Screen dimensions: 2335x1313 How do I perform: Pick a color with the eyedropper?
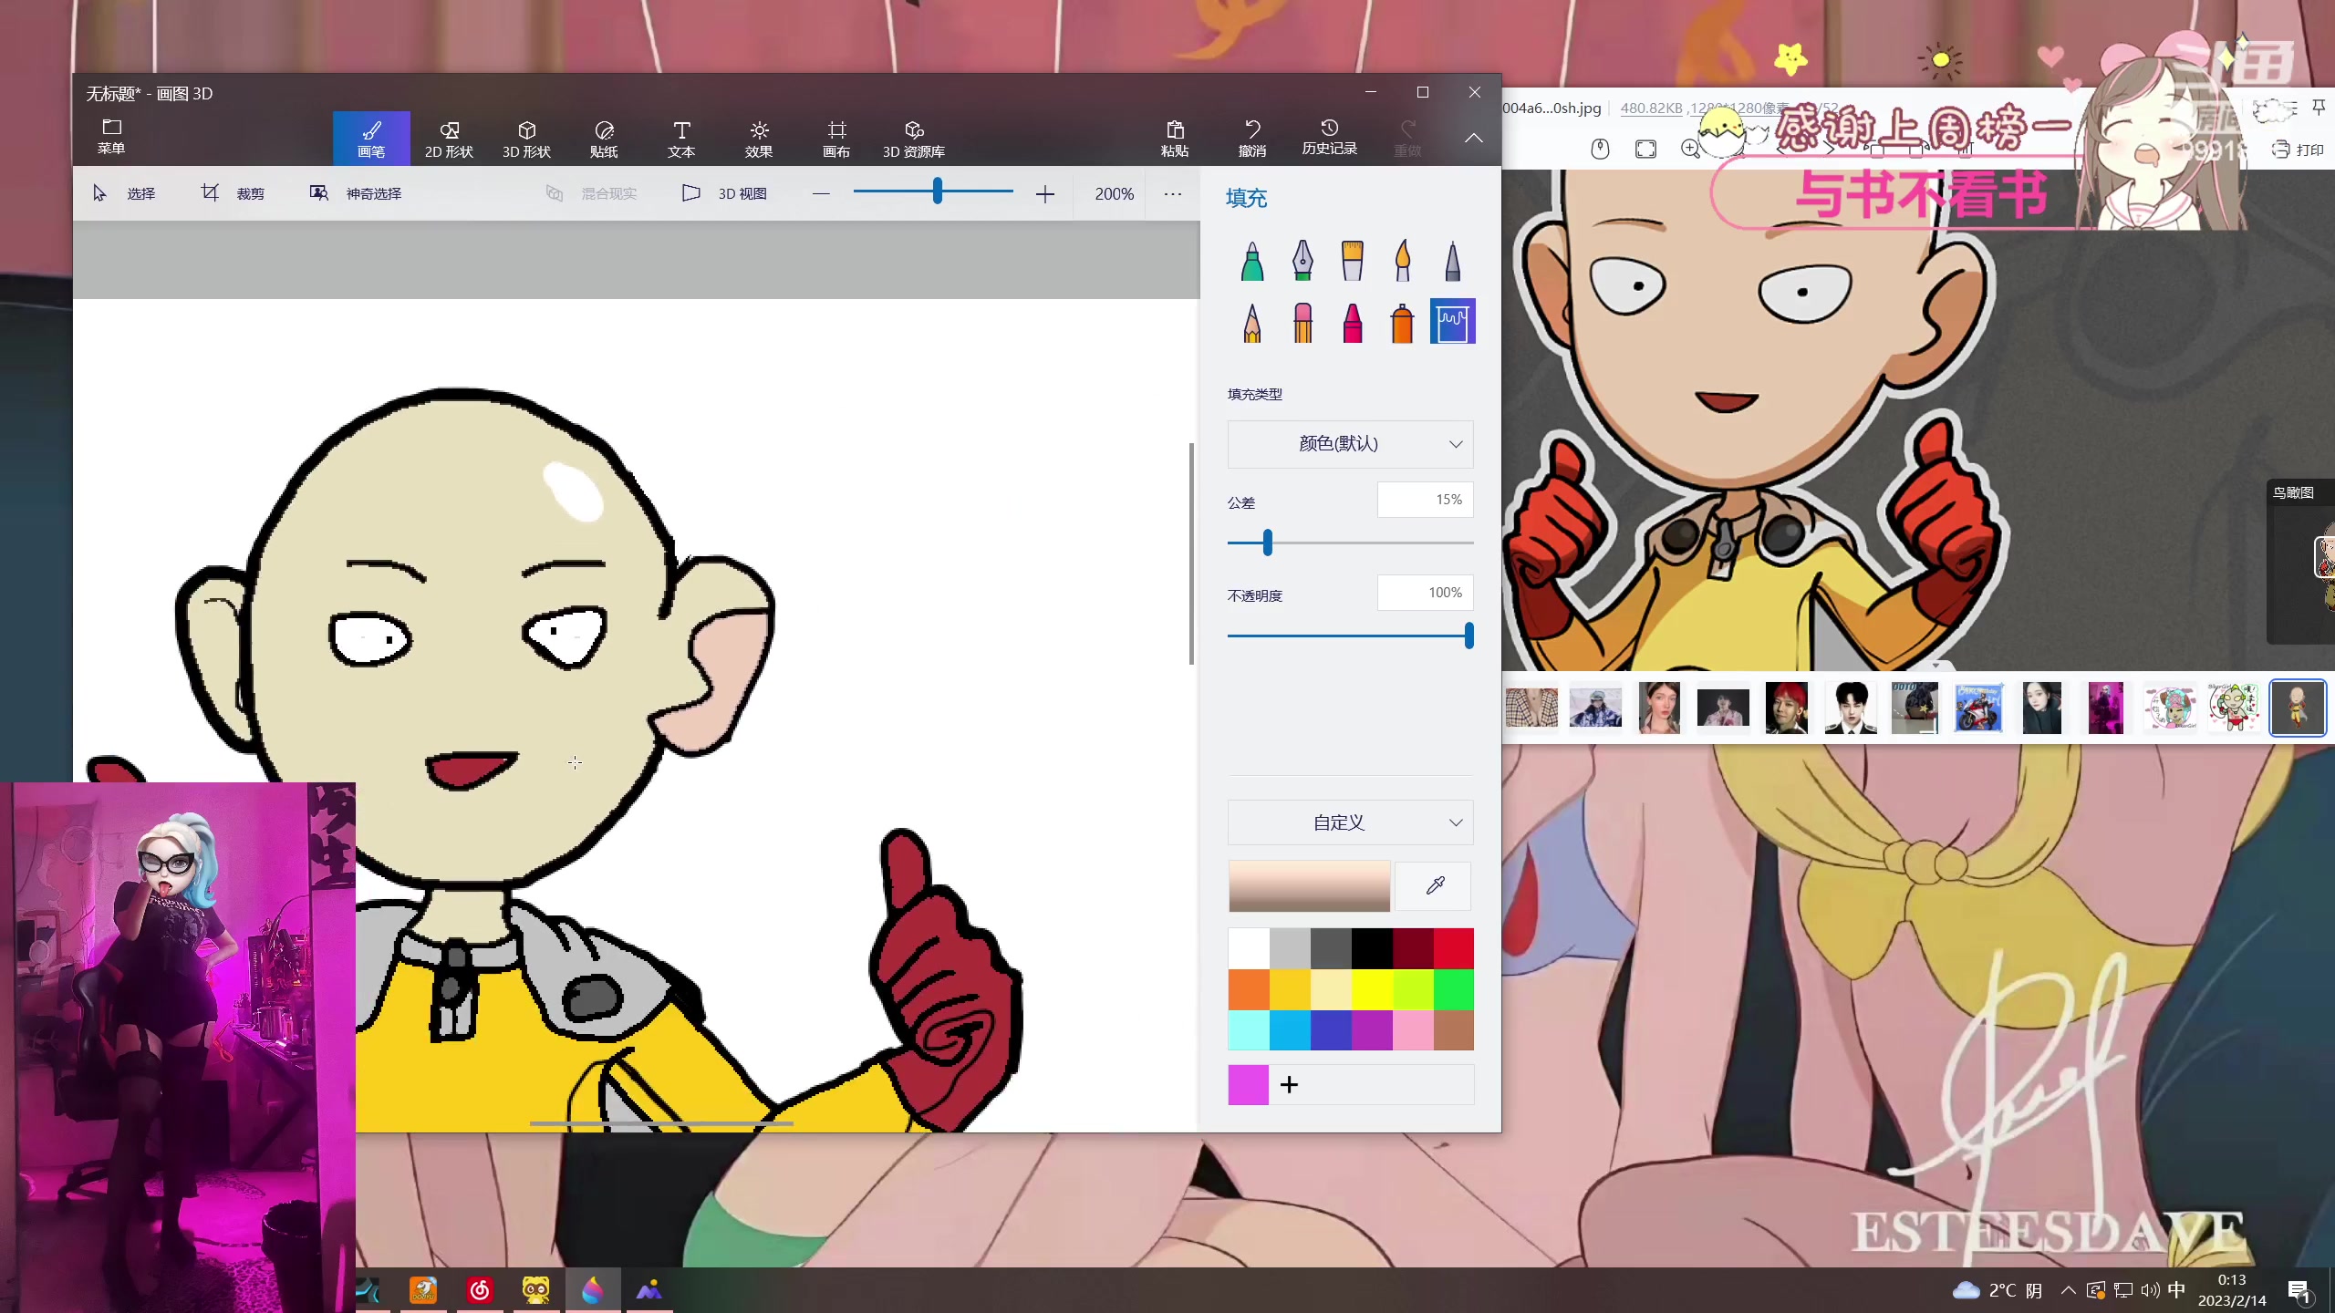pyautogui.click(x=1435, y=885)
